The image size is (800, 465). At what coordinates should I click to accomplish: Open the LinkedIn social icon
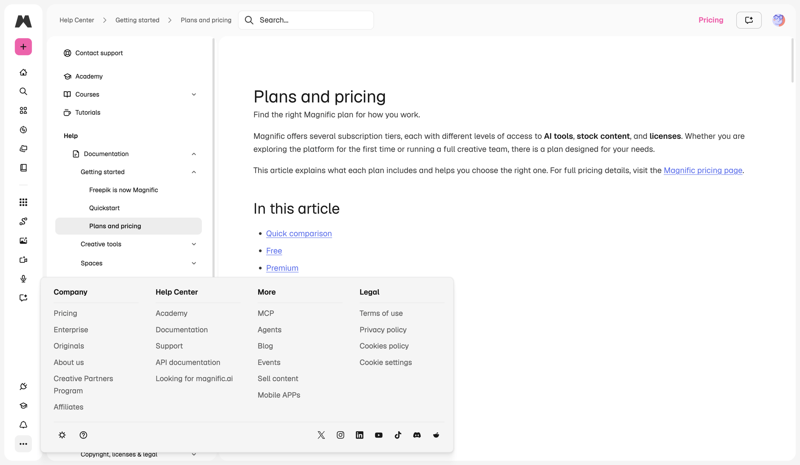tap(359, 435)
